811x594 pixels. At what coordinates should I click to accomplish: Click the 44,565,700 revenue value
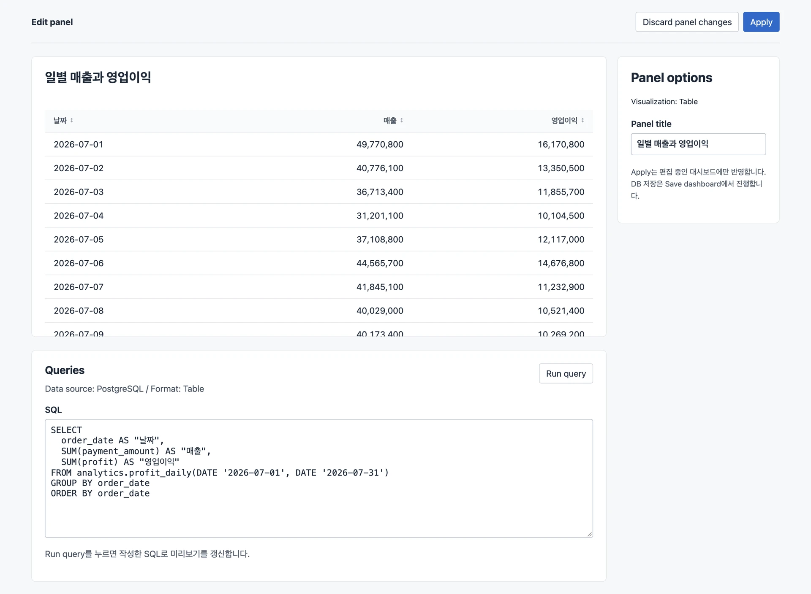380,263
